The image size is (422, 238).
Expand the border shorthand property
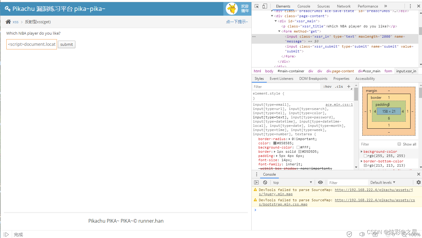[x=275, y=152]
